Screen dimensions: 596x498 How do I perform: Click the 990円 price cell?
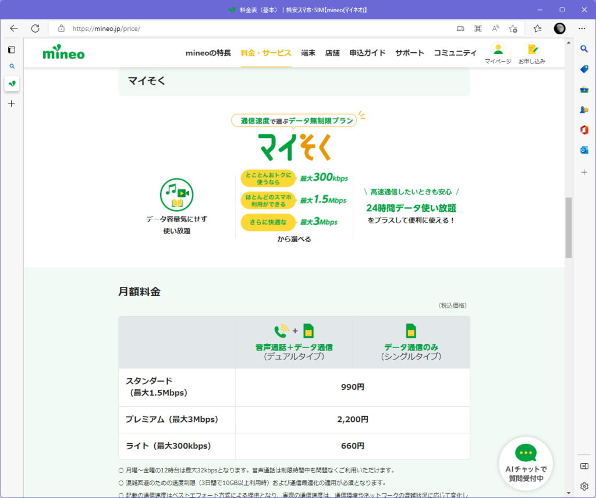point(352,387)
